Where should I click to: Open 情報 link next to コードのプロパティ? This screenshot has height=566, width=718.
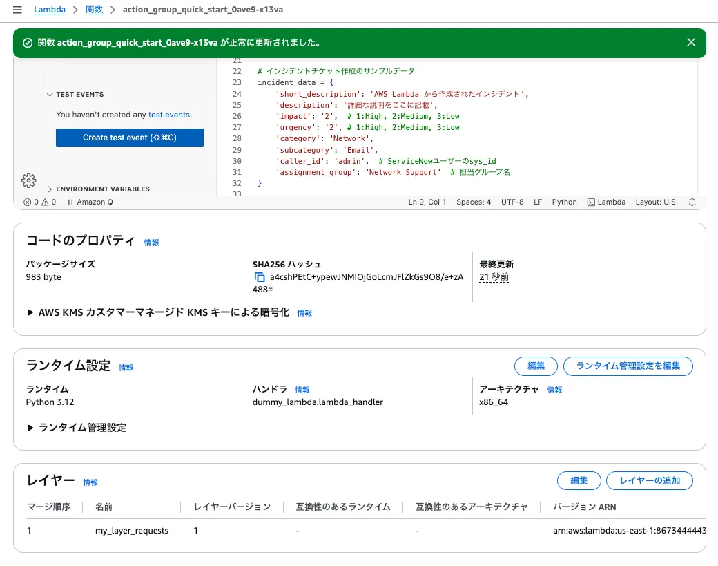[152, 243]
